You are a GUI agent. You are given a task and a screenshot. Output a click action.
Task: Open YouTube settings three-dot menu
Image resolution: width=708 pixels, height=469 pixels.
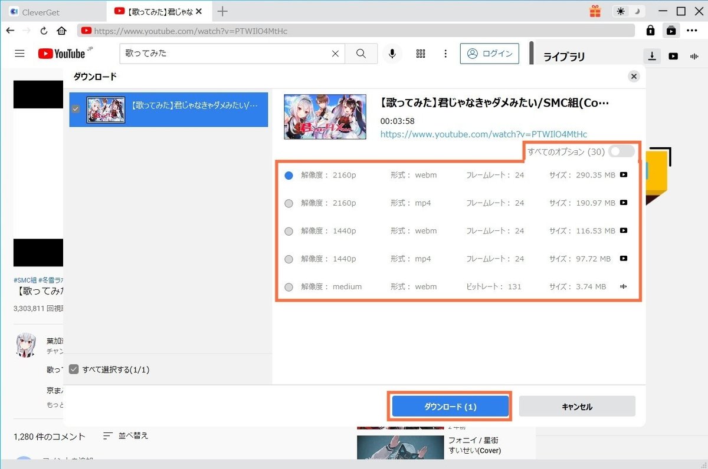click(446, 54)
